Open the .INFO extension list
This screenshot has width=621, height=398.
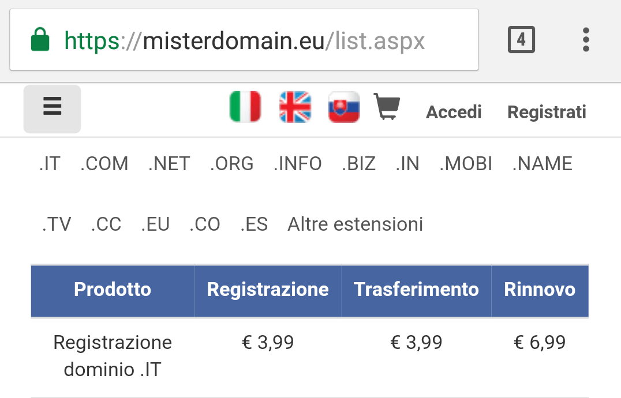[x=297, y=163]
